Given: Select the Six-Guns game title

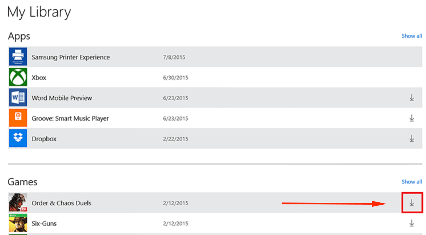Looking at the screenshot, I should (x=44, y=224).
